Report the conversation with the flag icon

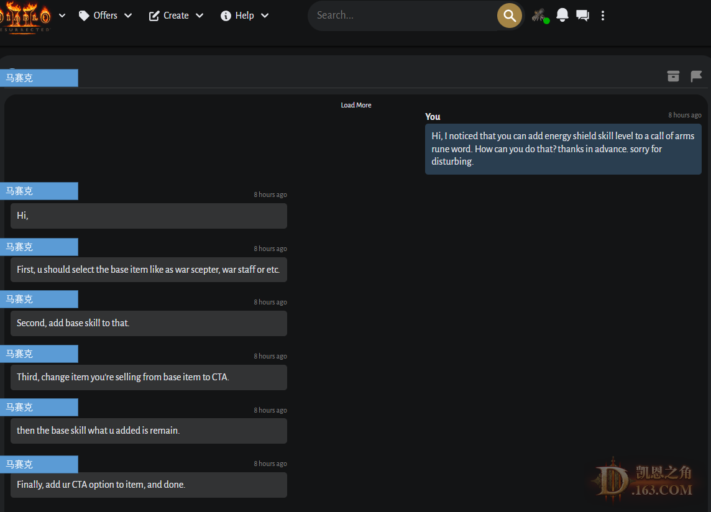(x=696, y=76)
